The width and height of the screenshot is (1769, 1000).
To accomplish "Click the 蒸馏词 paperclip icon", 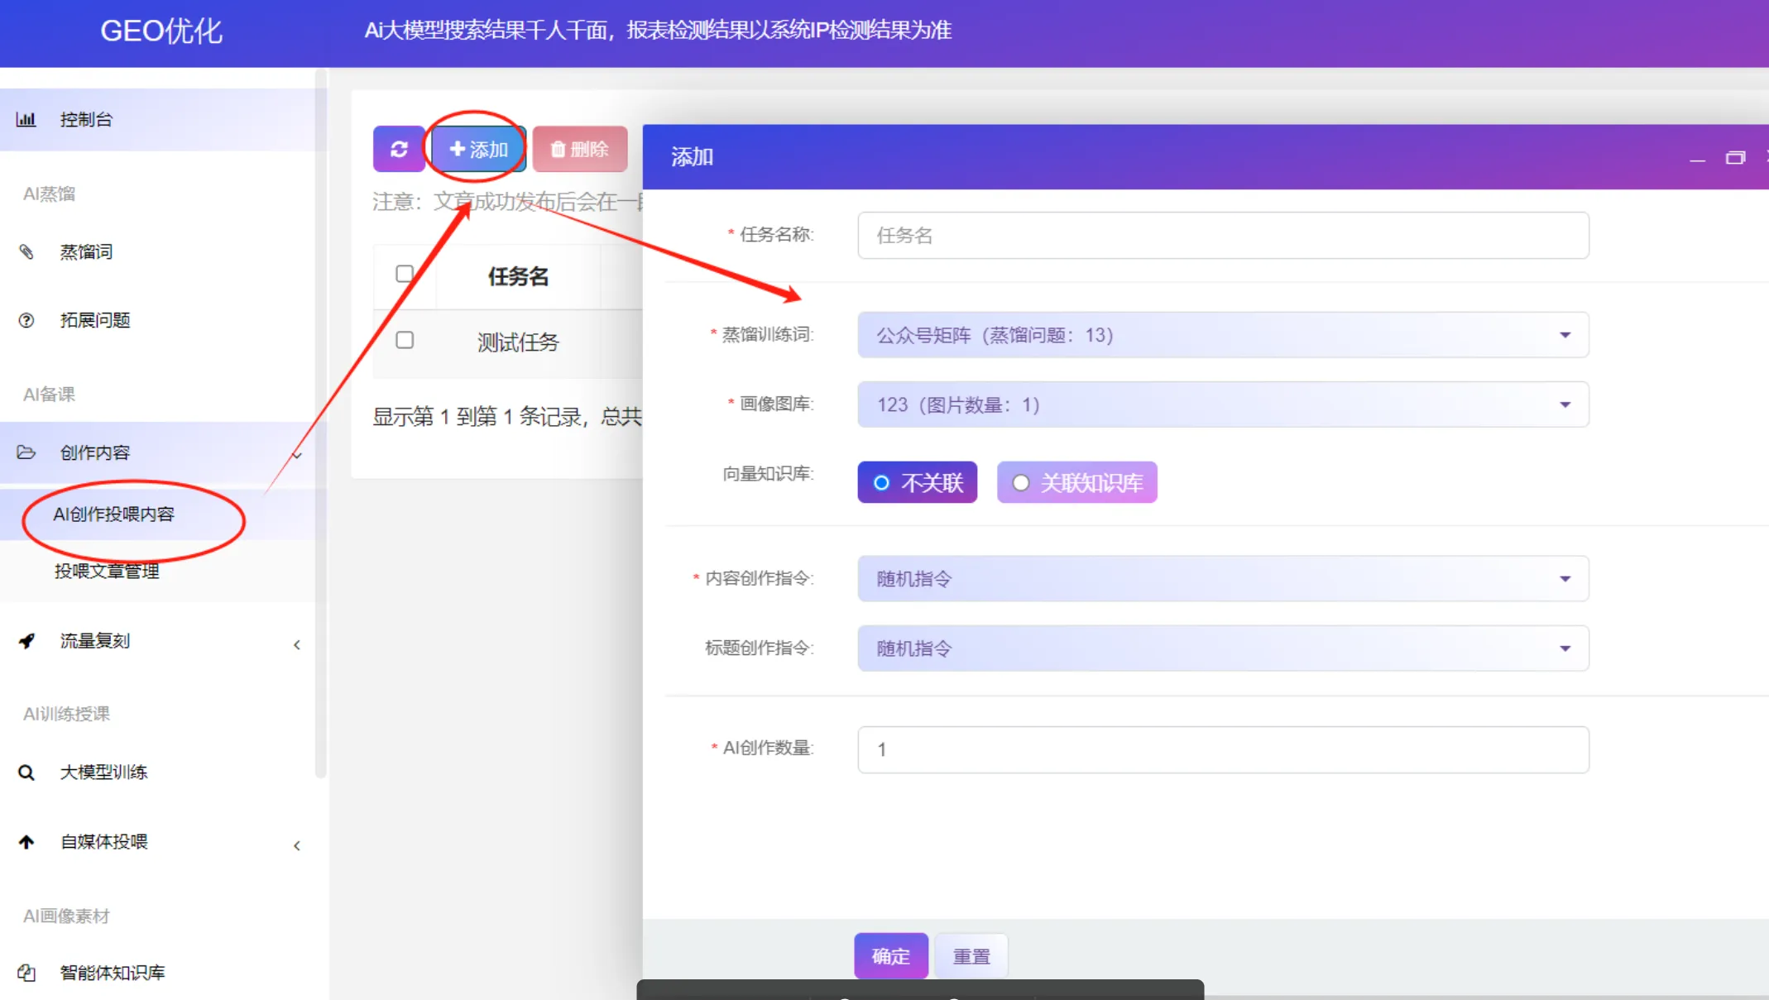I will (x=26, y=251).
